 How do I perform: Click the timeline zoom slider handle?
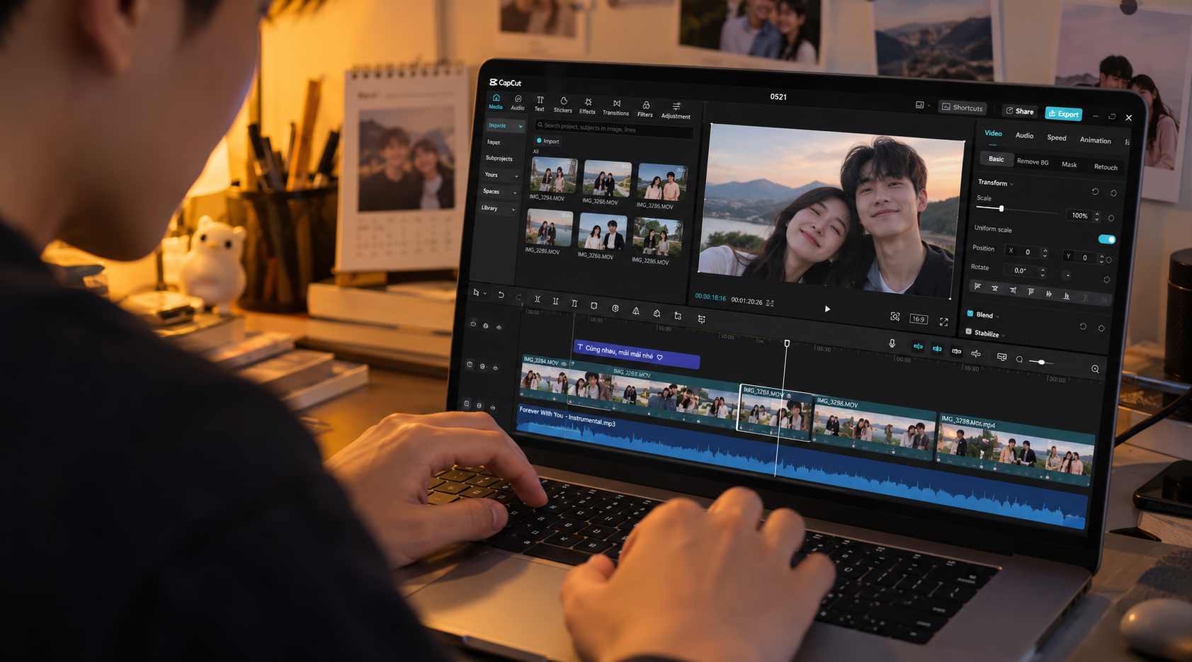coord(1041,362)
